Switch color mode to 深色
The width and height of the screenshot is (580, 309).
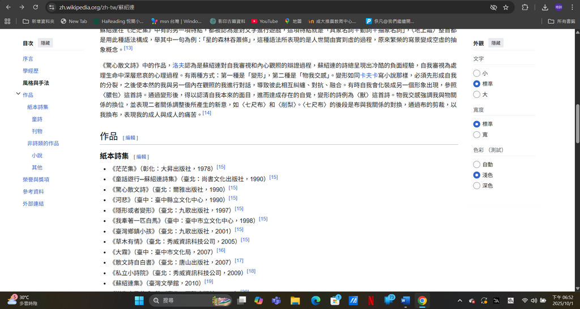[476, 186]
